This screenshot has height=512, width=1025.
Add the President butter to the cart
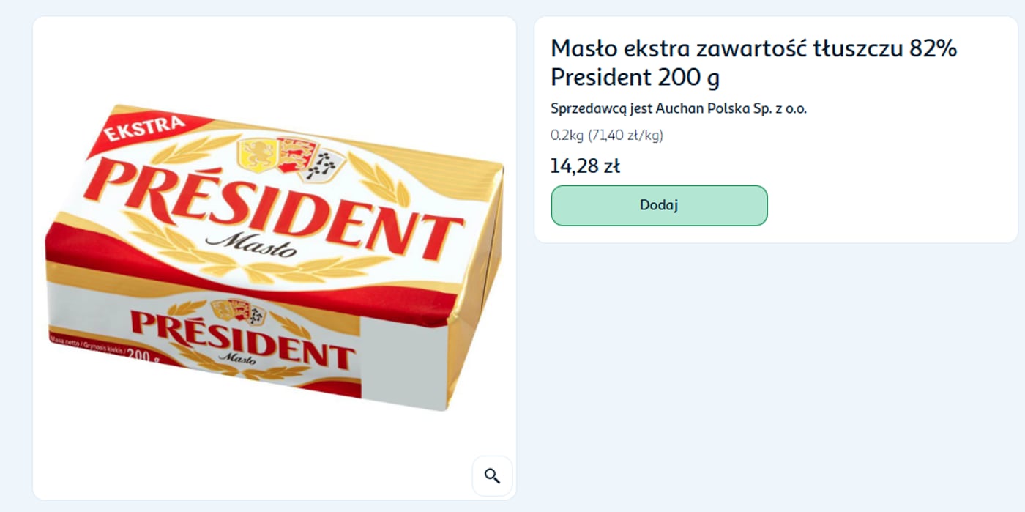(658, 205)
